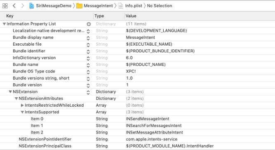Collapse the NSExtension disclosure triangle
The width and height of the screenshot is (275, 150).
10,92
